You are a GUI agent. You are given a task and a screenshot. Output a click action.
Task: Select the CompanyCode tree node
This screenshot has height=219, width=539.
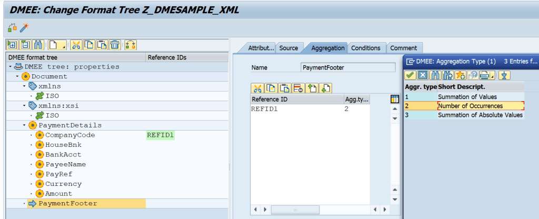pyautogui.click(x=70, y=135)
